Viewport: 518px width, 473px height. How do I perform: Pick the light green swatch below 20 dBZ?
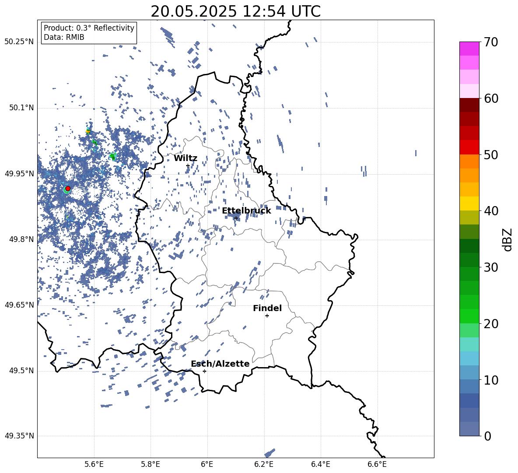coord(469,330)
